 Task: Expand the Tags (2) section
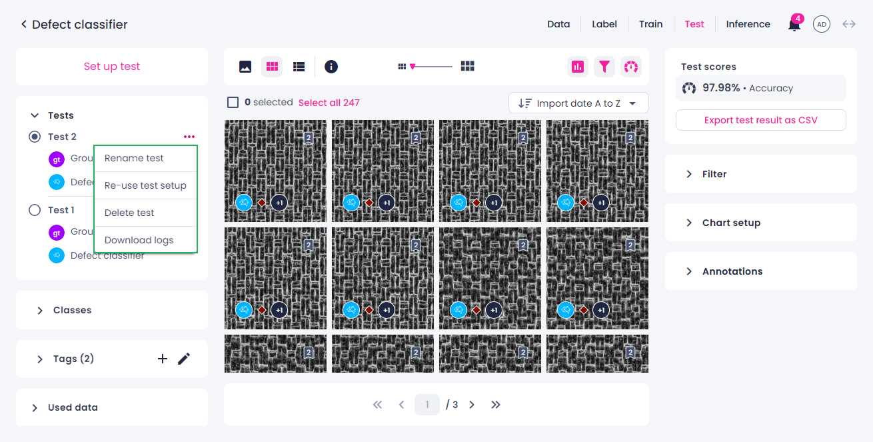[x=40, y=359]
